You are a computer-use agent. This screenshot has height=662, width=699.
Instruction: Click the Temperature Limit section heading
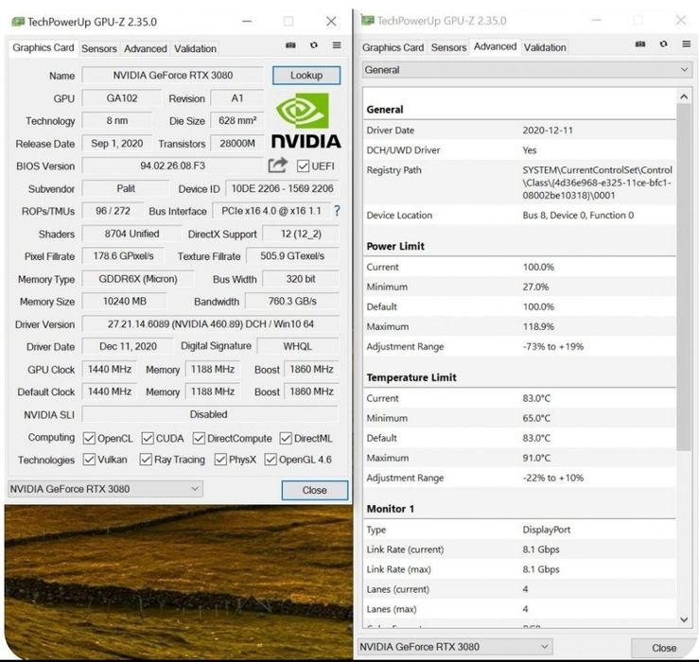point(411,377)
